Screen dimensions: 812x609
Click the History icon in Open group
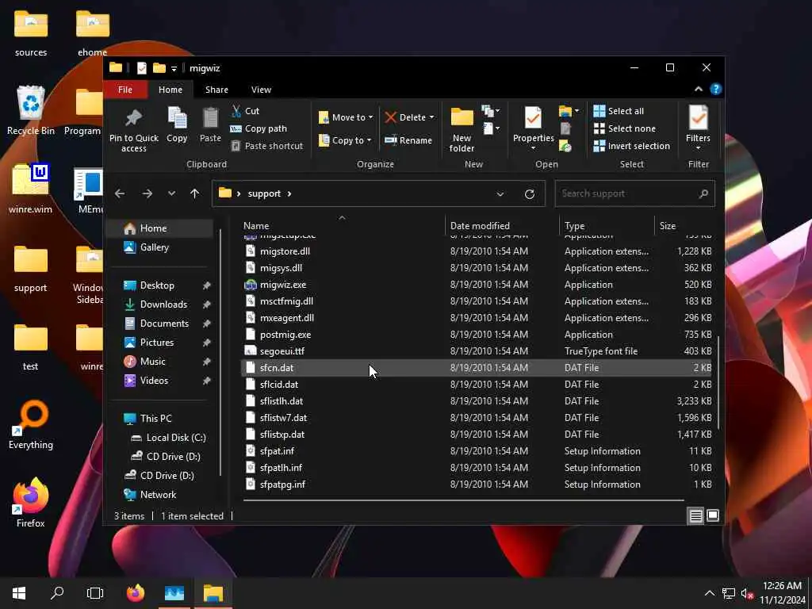(x=565, y=146)
